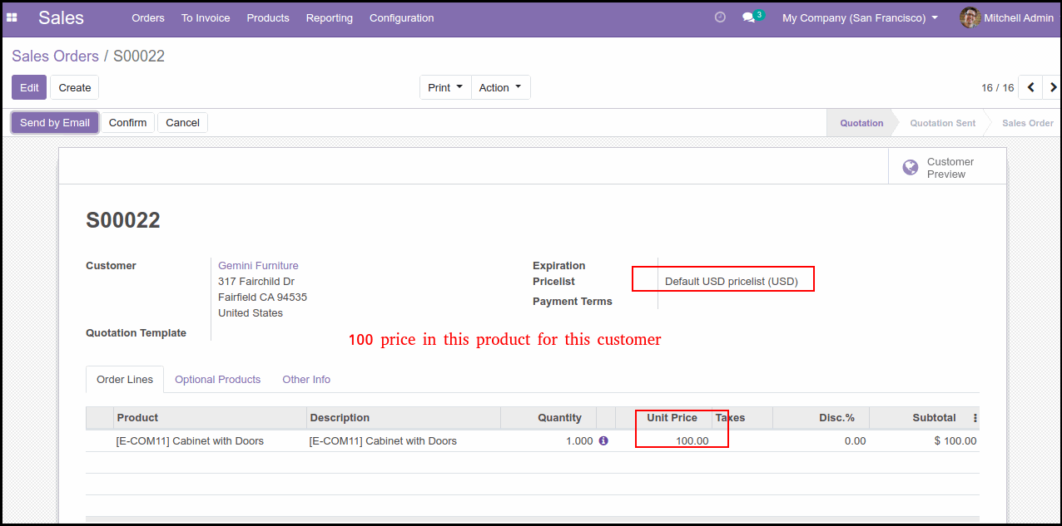Screen dimensions: 1062x526
Task: Click the address line 317 Fairchild Dr
Action: click(256, 281)
